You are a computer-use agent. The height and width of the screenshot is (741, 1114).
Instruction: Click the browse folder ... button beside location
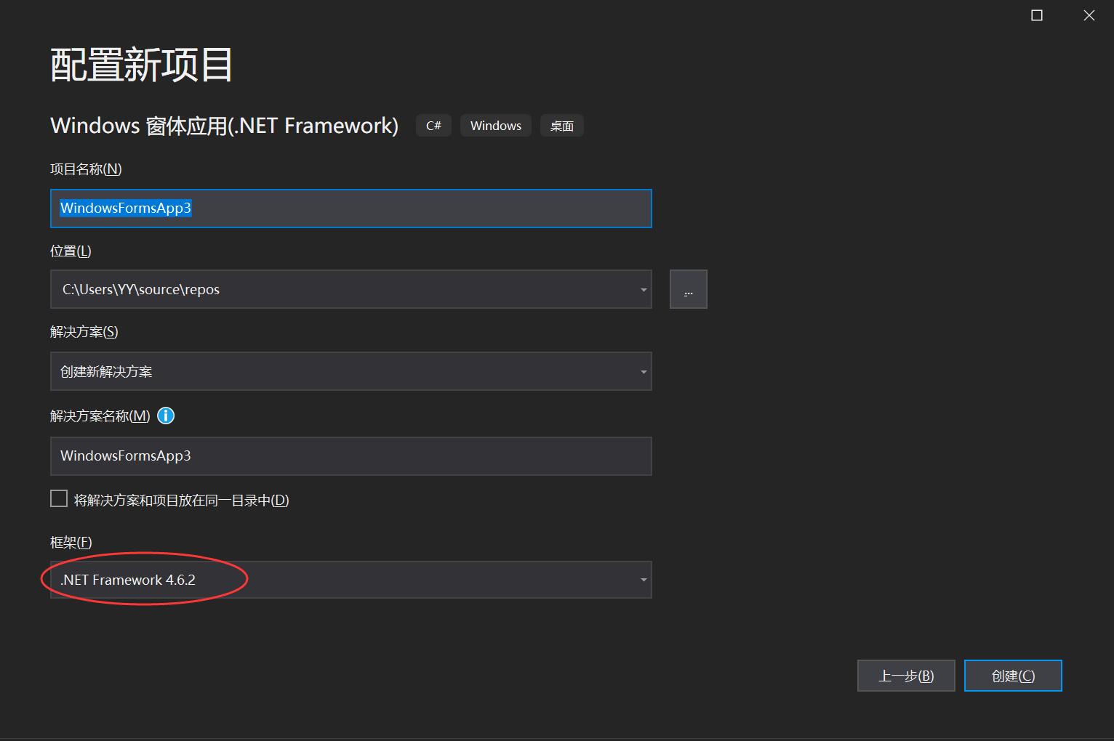[x=687, y=288]
